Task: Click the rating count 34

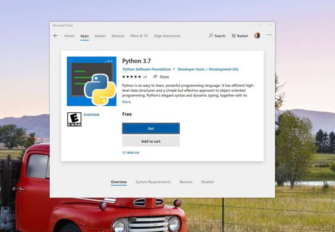Action: 145,77
